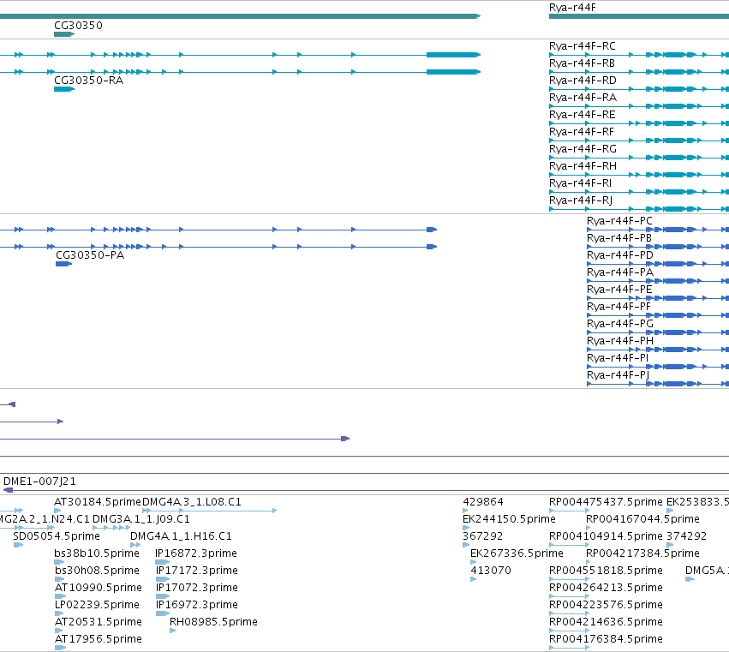Click EST RP004104914.5prime
This screenshot has width=729, height=652.
(606, 536)
